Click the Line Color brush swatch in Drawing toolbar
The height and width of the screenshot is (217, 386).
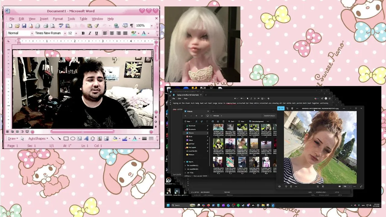pyautogui.click(x=125, y=139)
